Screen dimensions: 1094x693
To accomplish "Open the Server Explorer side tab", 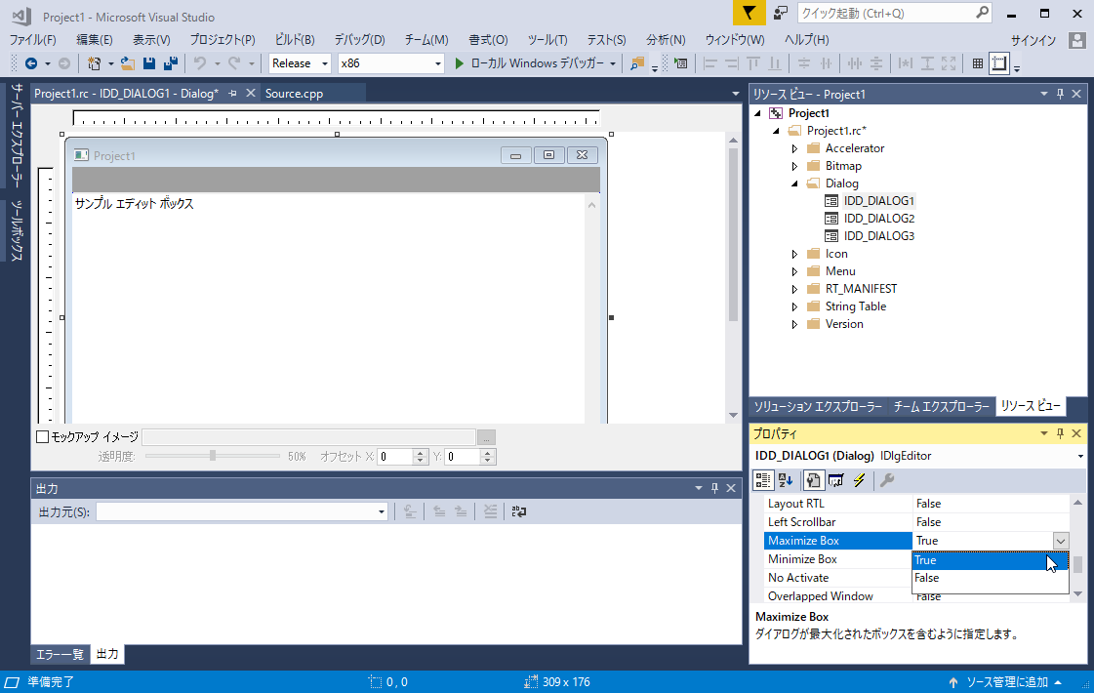I will tap(17, 136).
